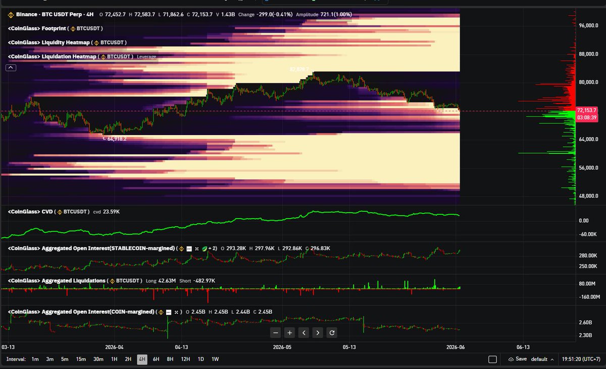The image size is (606, 369).
Task: Collapse the indicator legend with the caret button
Action: pyautogui.click(x=12, y=68)
